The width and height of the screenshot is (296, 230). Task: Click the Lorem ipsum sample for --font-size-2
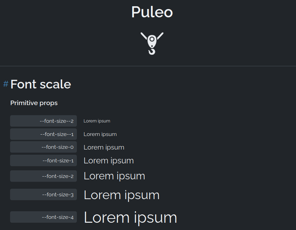coord(114,176)
